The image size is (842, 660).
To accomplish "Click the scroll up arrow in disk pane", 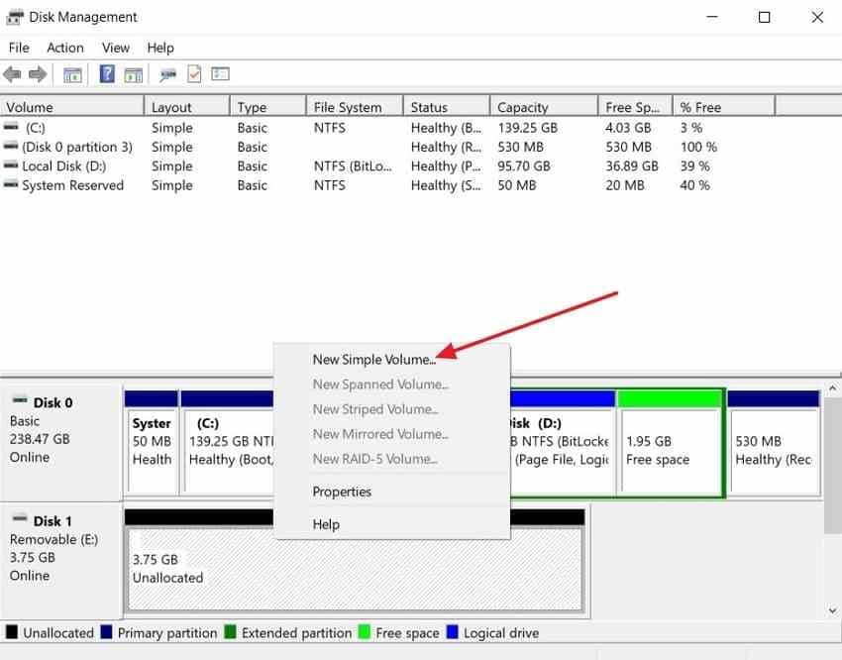I will [832, 387].
